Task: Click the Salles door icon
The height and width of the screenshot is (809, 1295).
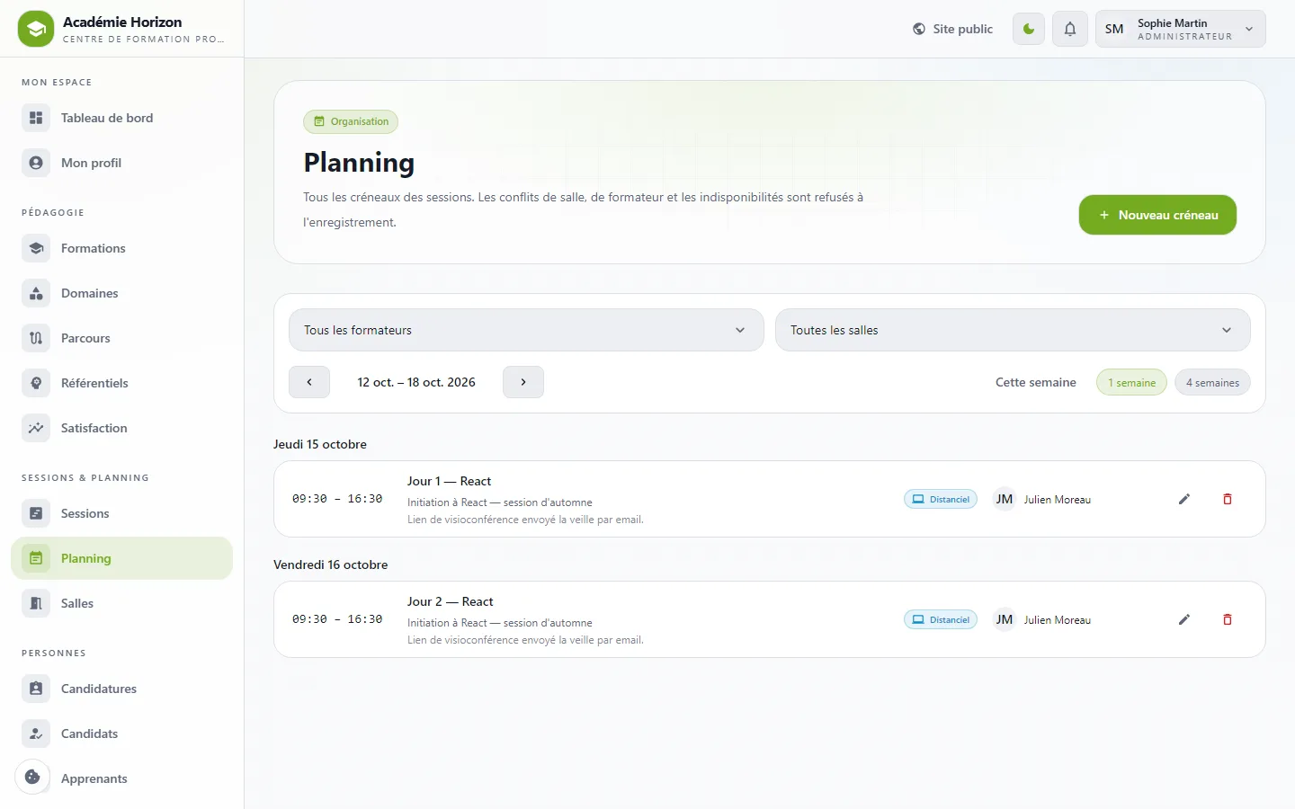Action: (x=36, y=603)
